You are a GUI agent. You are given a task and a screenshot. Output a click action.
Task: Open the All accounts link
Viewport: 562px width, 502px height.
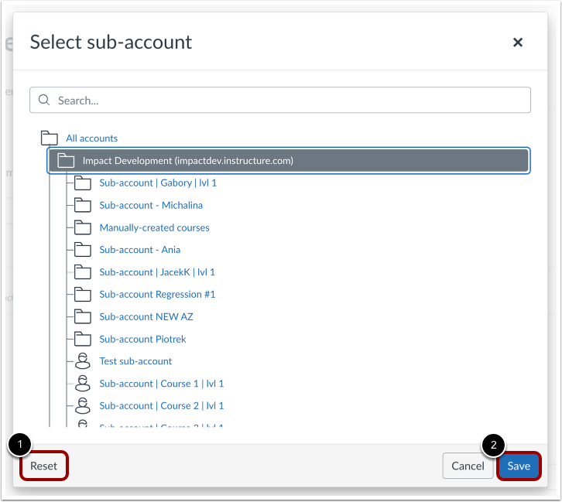point(92,138)
